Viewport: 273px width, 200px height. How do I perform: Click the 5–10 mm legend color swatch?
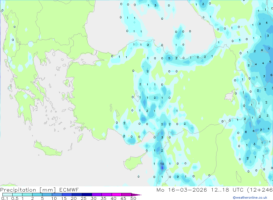click(x=47, y=195)
